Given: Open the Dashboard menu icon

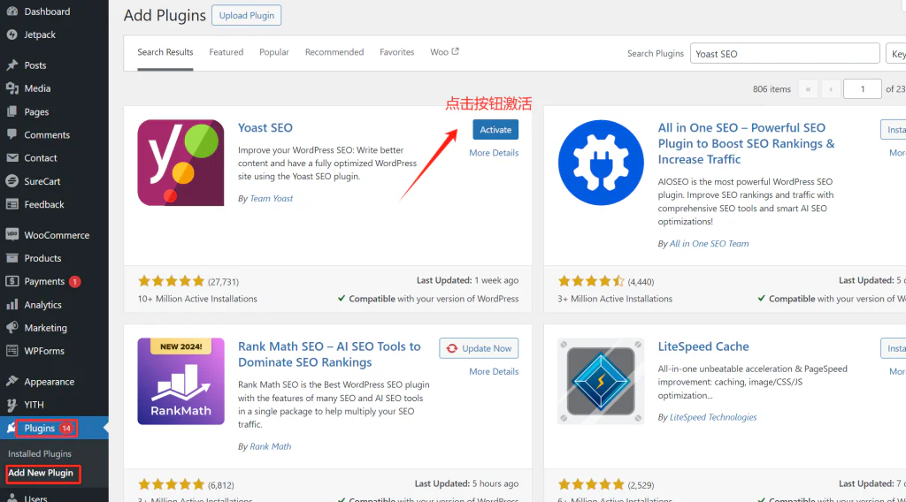Looking at the screenshot, I should [12, 11].
